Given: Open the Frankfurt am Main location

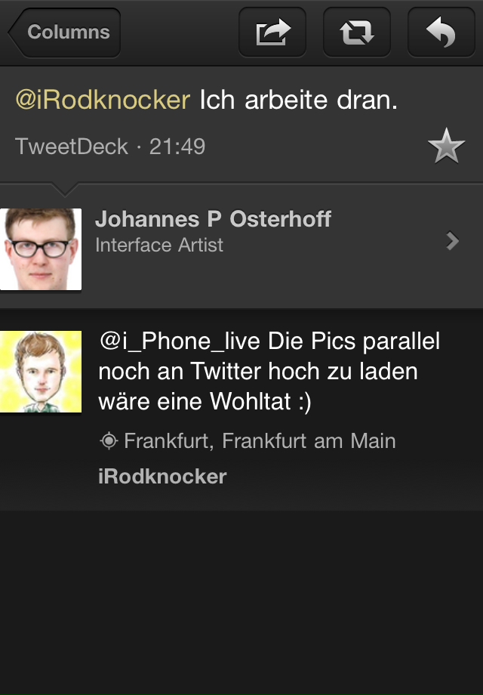Looking at the screenshot, I should (x=260, y=441).
